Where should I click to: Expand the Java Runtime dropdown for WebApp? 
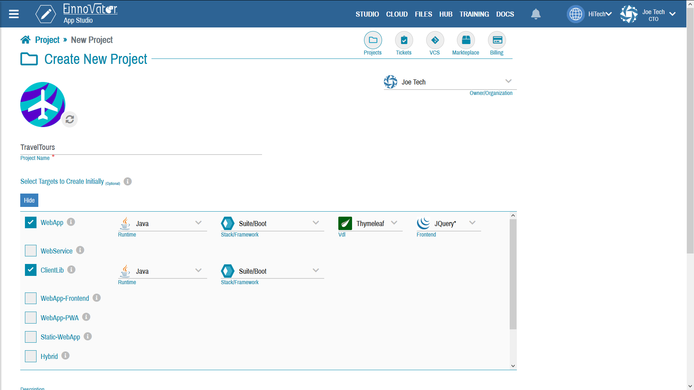pos(199,222)
